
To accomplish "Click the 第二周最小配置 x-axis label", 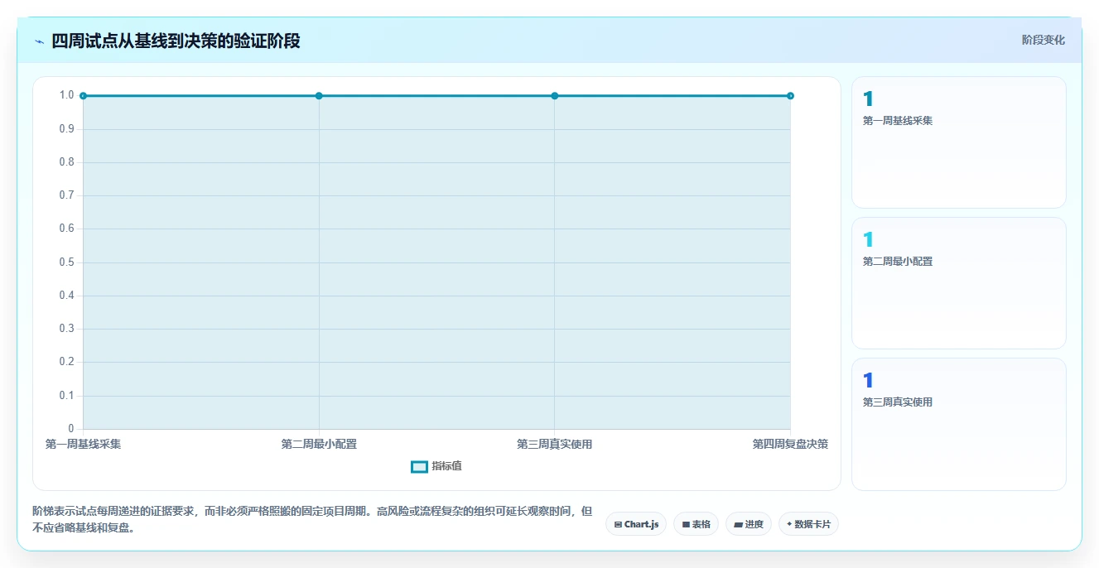I will (x=319, y=445).
